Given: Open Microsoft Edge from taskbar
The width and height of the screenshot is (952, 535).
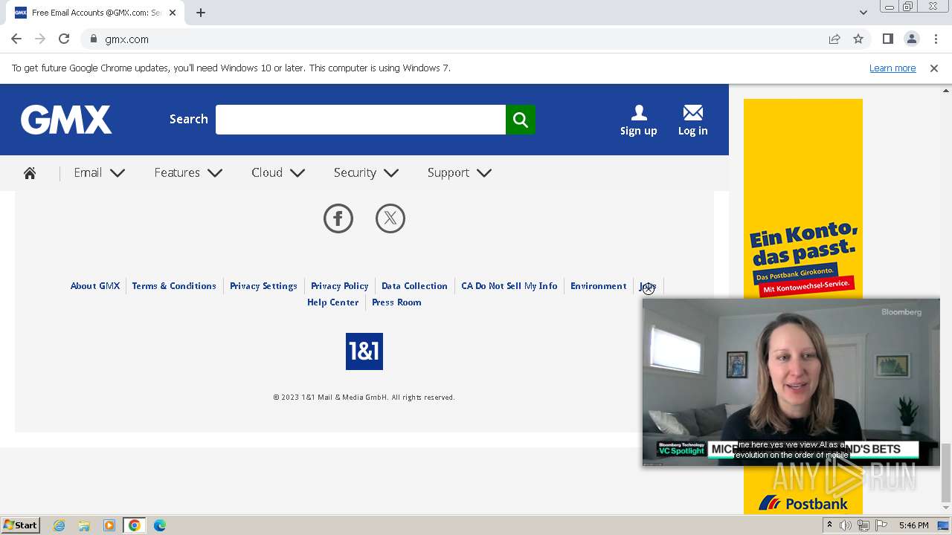Looking at the screenshot, I should 160,525.
